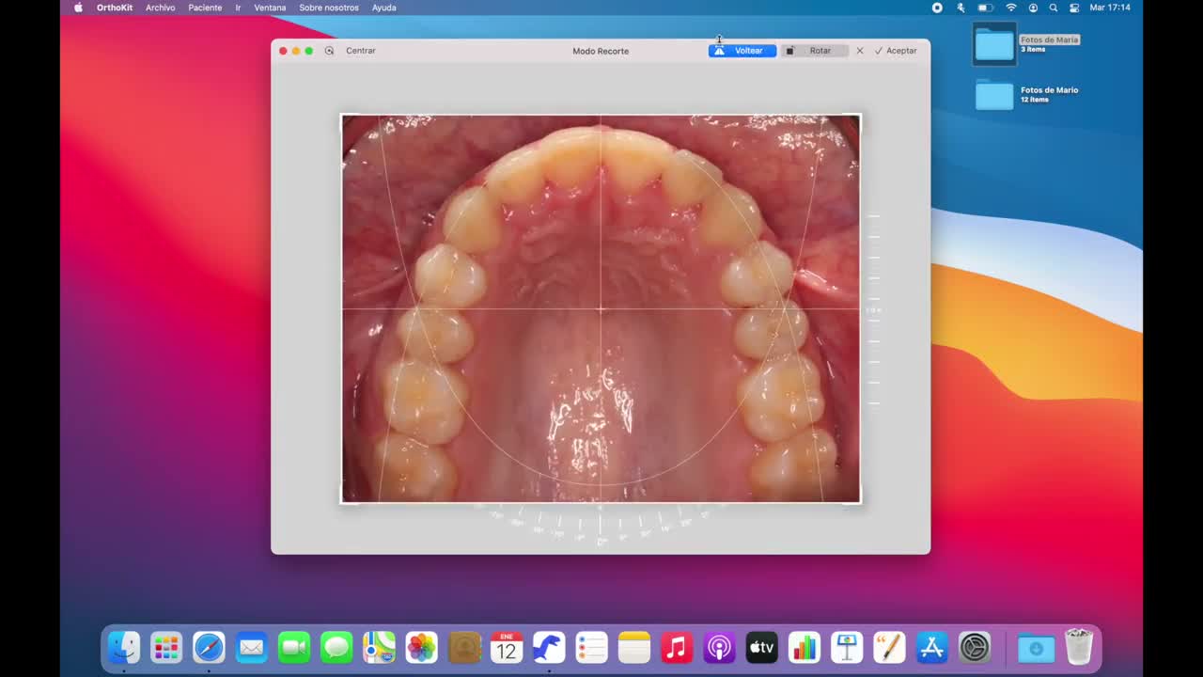1203x677 pixels.
Task: Open Music from the Dock
Action: [677, 648]
